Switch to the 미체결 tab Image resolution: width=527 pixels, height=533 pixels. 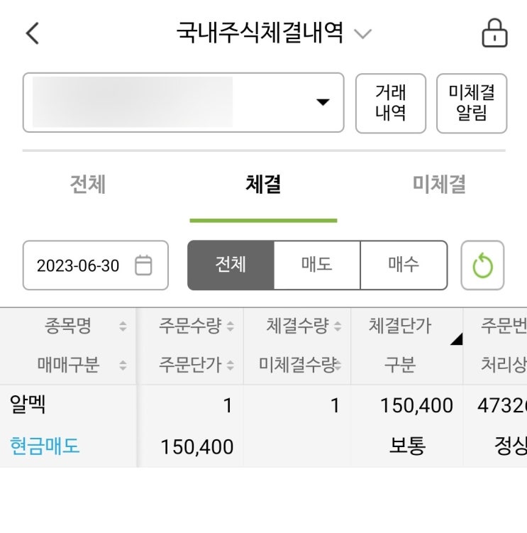coord(439,185)
